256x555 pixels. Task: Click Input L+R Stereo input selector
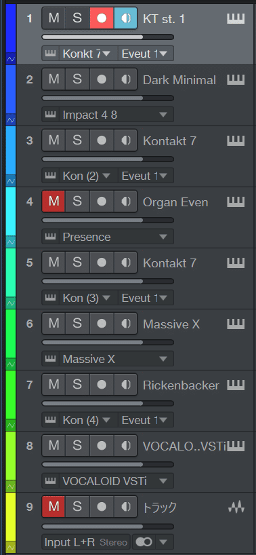(x=86, y=542)
